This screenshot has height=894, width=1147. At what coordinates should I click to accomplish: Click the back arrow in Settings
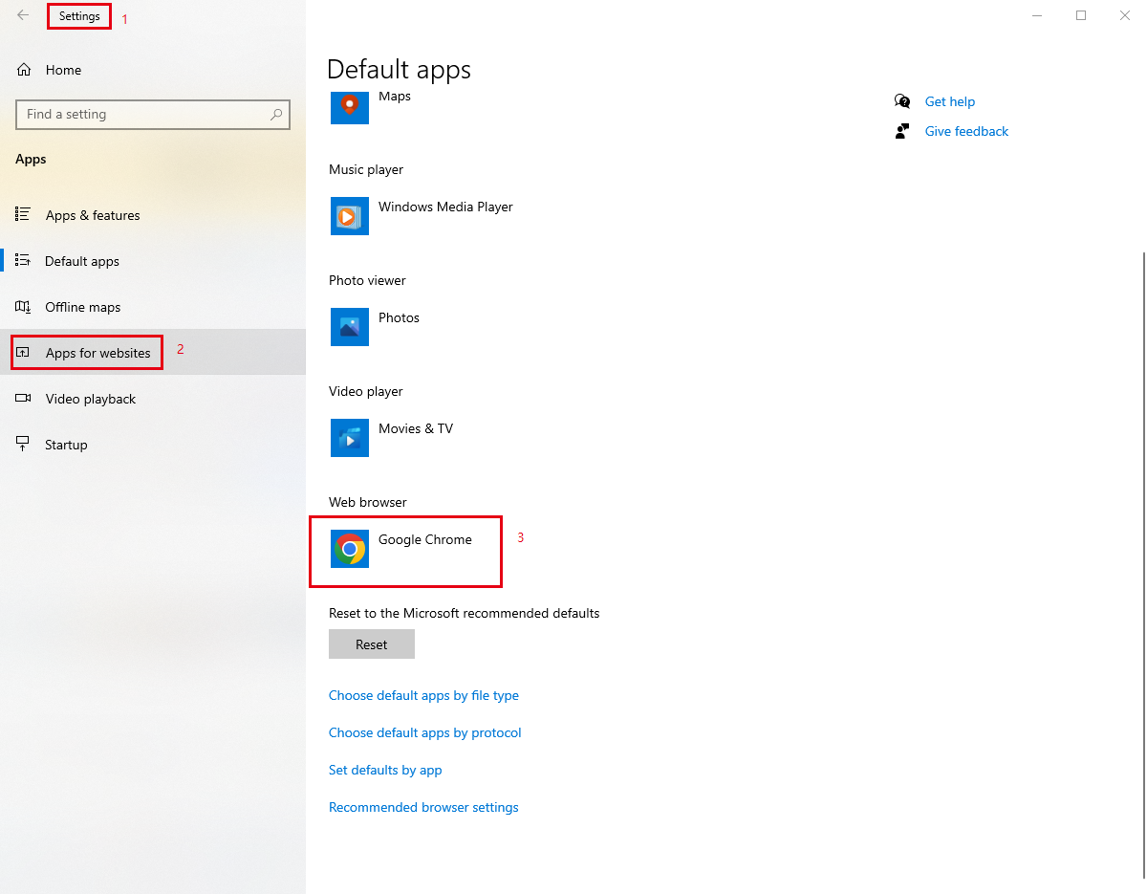click(x=23, y=15)
